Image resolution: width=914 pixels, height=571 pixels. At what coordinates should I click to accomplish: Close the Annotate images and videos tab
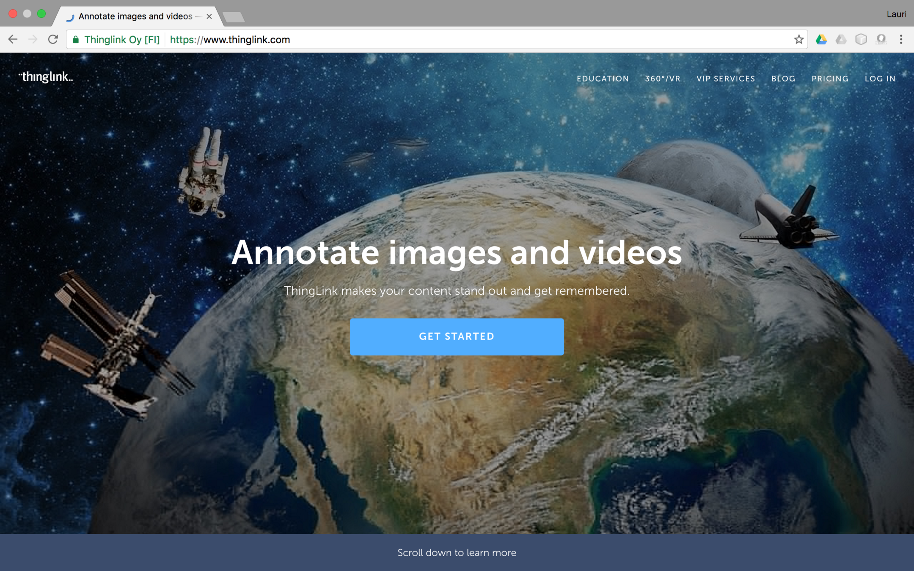[209, 16]
